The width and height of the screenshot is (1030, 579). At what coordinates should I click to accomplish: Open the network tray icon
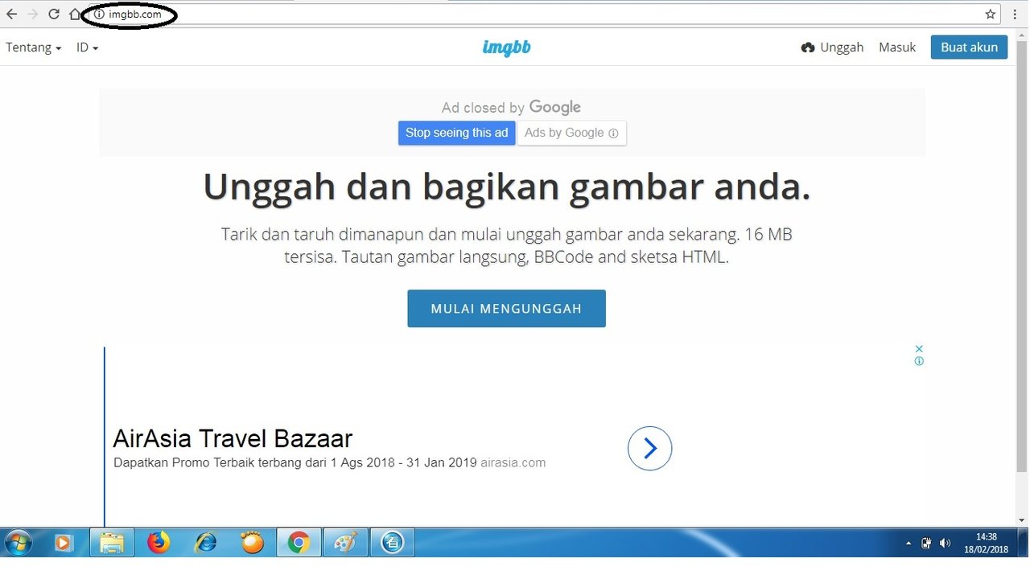click(x=926, y=544)
